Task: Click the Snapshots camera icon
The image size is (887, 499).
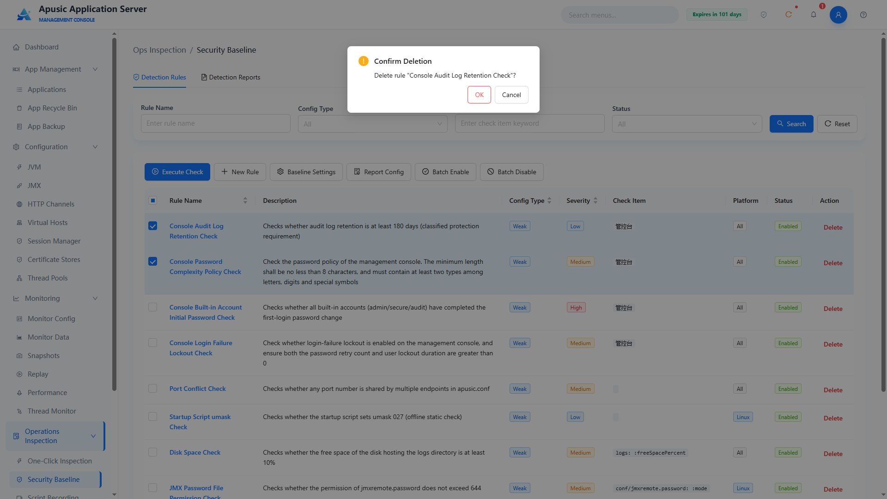Action: tap(19, 356)
